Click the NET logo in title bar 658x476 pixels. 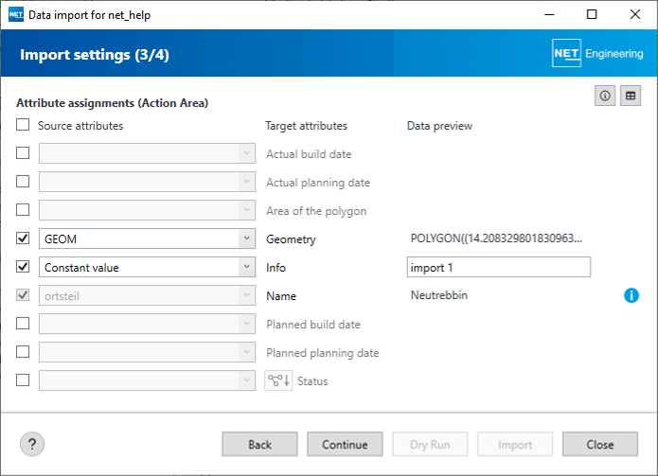click(x=15, y=15)
